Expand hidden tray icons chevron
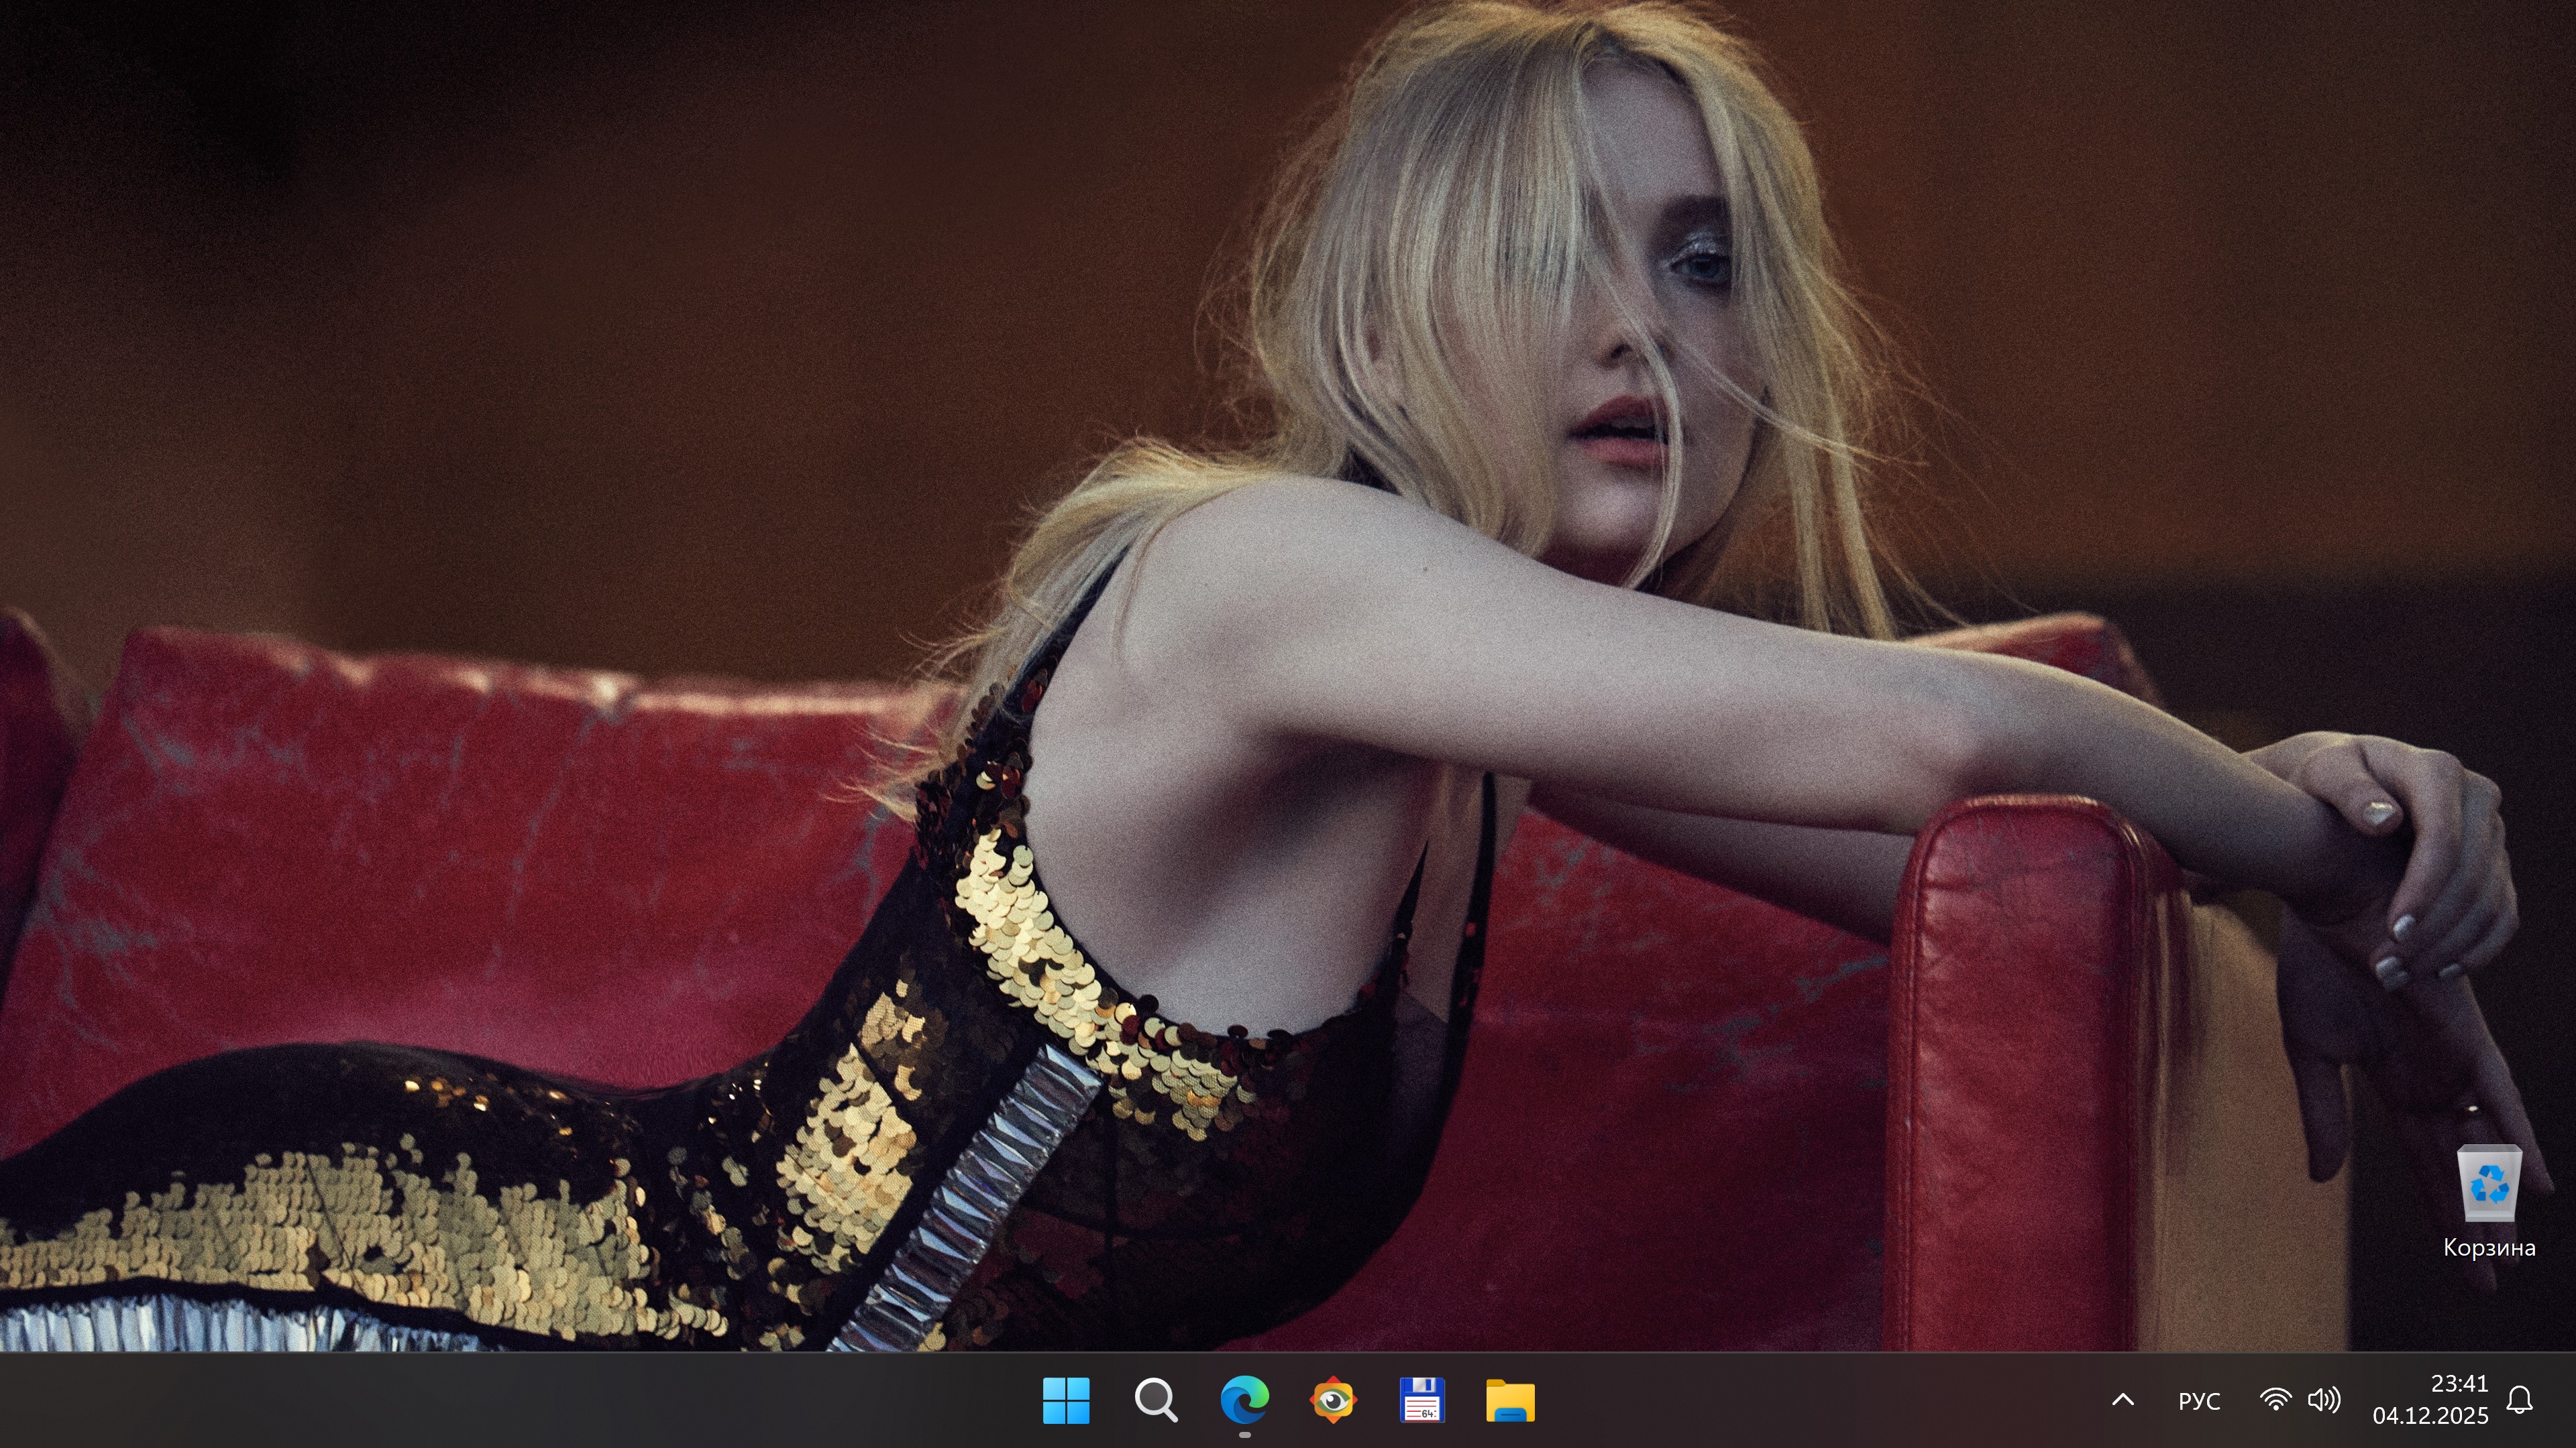 coord(2122,1400)
